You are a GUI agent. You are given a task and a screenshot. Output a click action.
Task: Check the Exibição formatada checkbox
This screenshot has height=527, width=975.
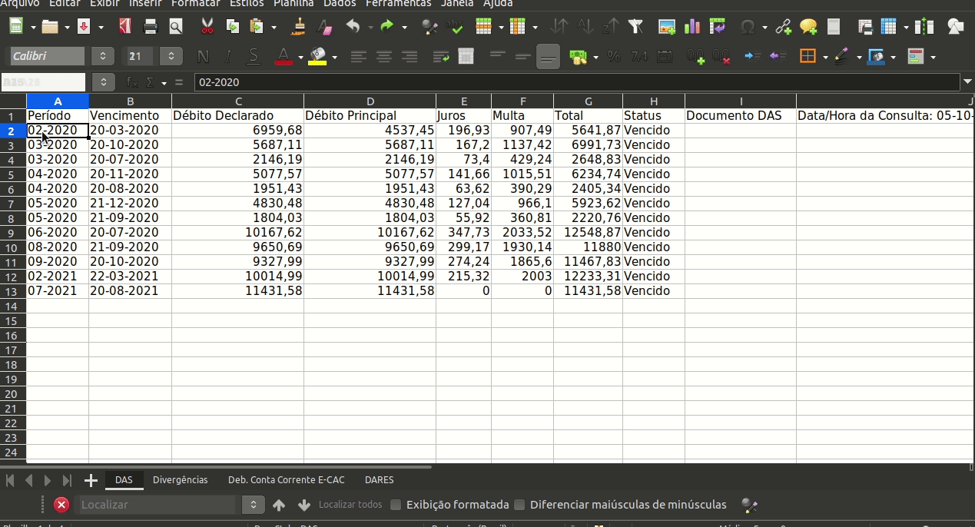396,505
